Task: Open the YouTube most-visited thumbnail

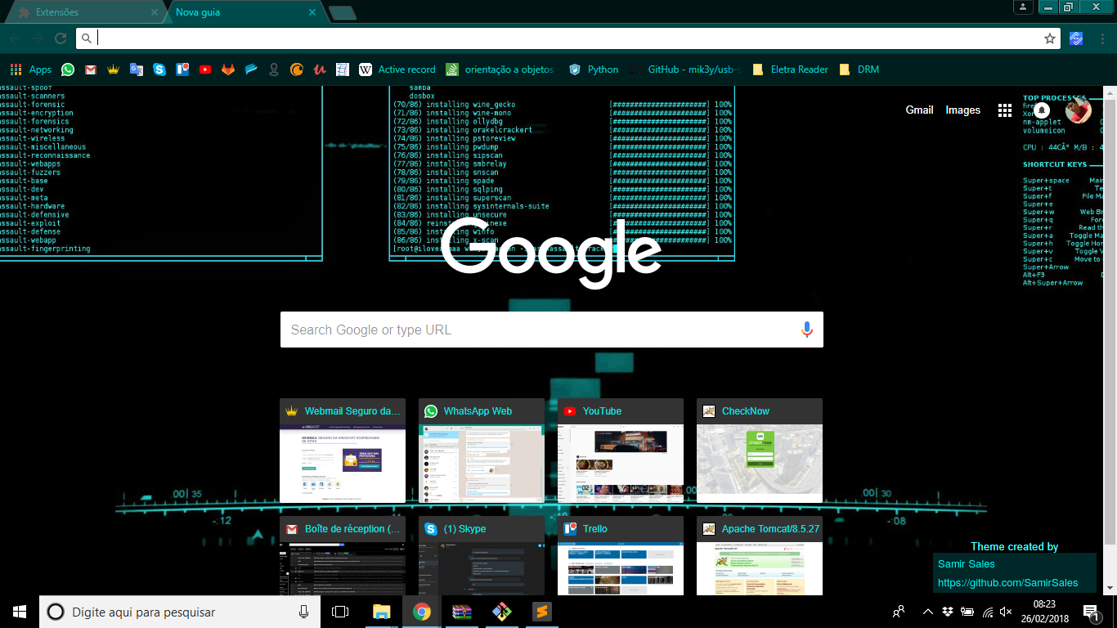Action: (621, 451)
